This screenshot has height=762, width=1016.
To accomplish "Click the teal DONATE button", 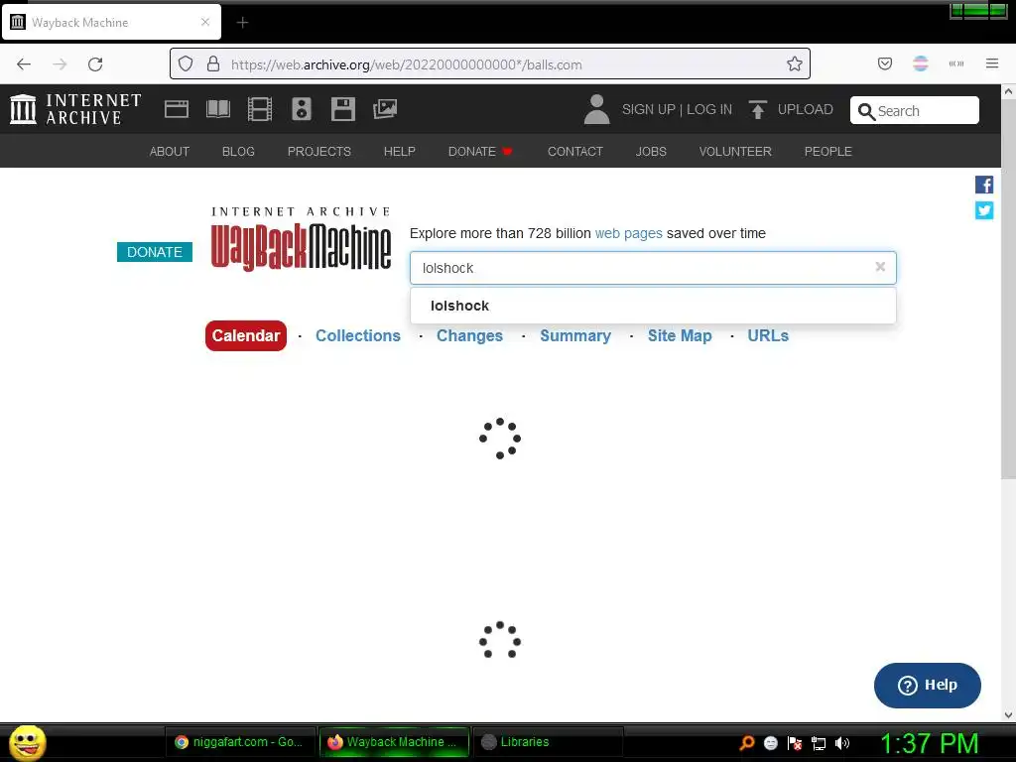I will click(154, 252).
